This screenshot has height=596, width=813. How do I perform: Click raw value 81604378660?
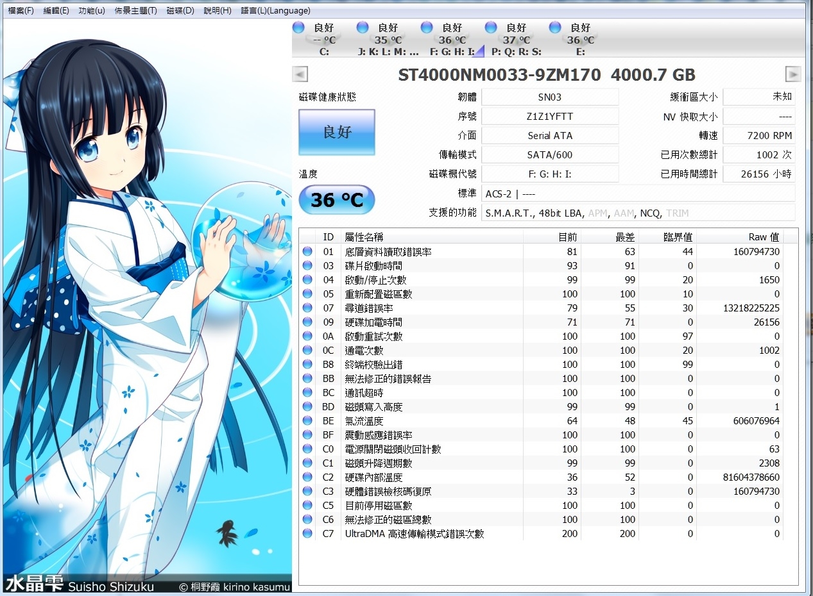751,477
